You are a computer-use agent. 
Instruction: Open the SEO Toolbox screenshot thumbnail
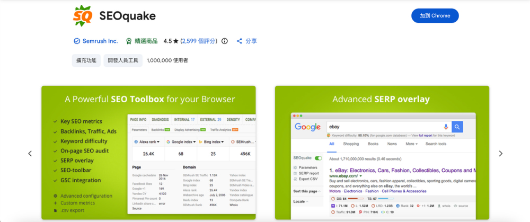[148, 153]
